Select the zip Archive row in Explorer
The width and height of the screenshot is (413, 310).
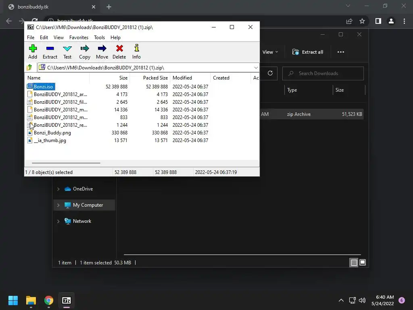(x=312, y=114)
